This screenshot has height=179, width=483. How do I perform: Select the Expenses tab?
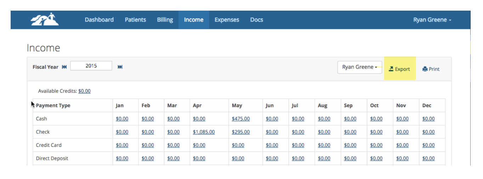(x=227, y=20)
